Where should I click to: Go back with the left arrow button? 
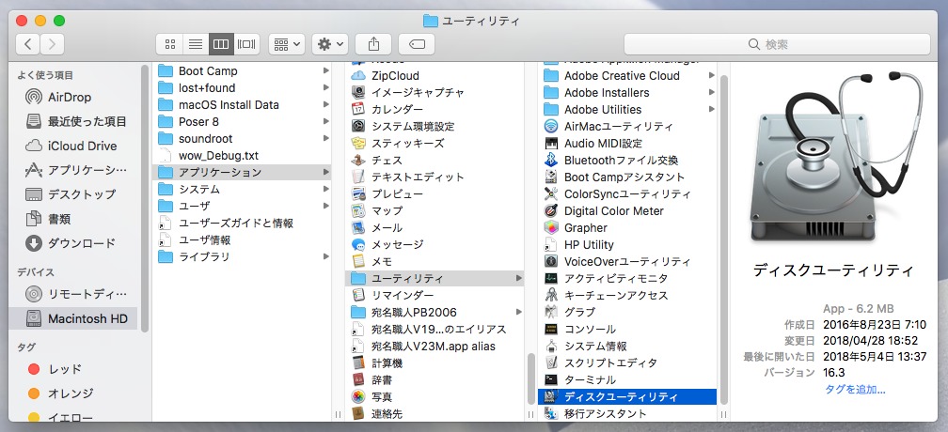pos(28,44)
